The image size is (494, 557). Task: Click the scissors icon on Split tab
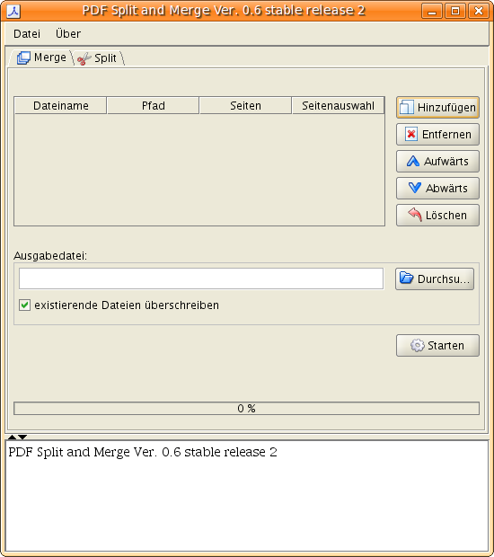(84, 58)
